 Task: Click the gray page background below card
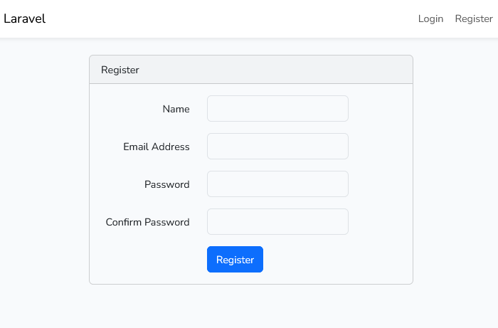(x=249, y=307)
